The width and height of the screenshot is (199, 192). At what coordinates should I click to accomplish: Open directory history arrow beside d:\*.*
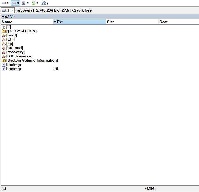[x=3, y=17]
